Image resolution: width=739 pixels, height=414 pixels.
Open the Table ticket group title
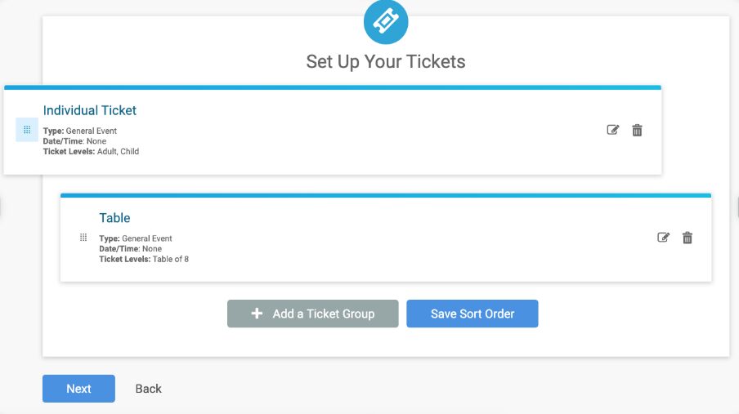(114, 217)
